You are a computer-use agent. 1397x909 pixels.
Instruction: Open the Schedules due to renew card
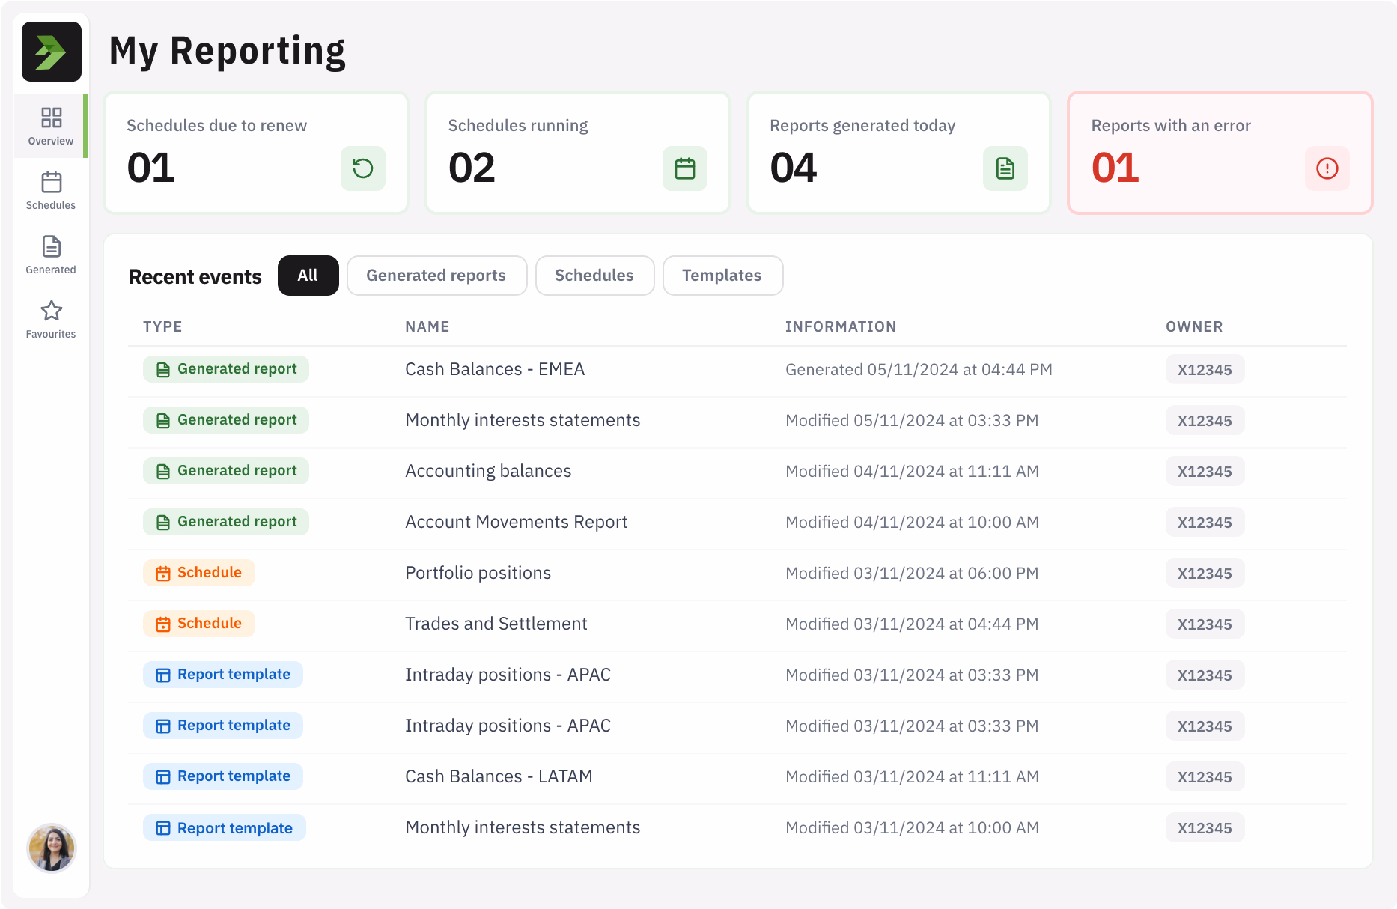tap(256, 153)
